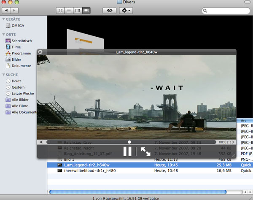Open Alle Dokumente smart folder
Viewport: 253px width, 200px height.
point(21,112)
